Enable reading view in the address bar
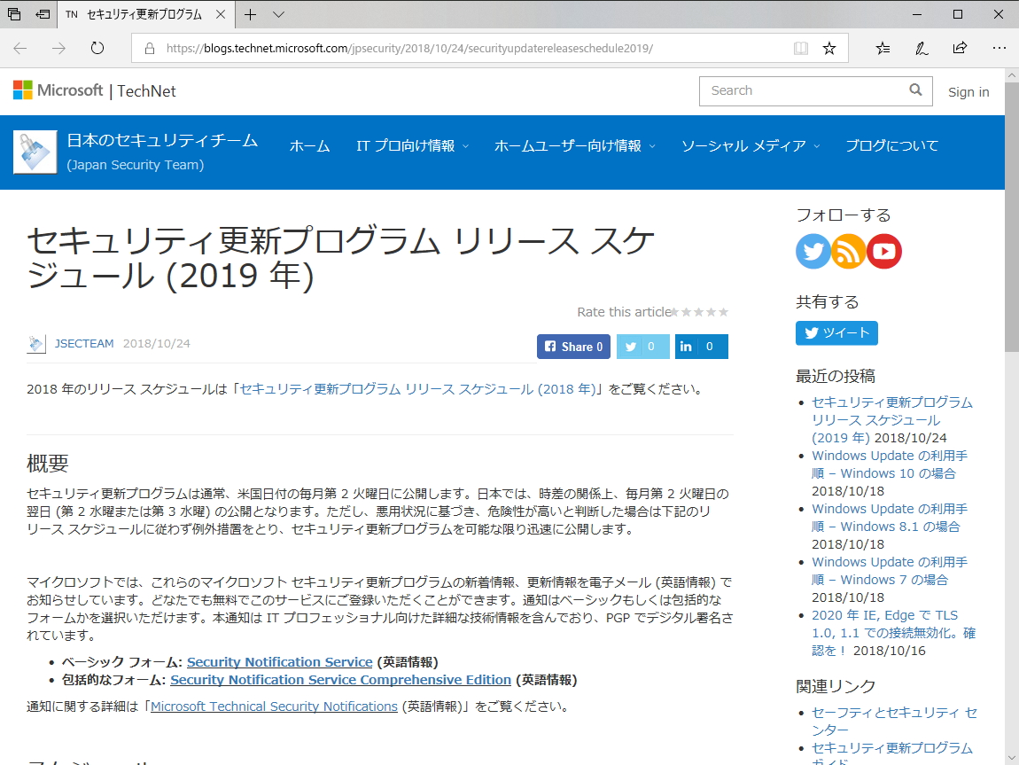Viewport: 1019px width, 765px height. pos(800,48)
